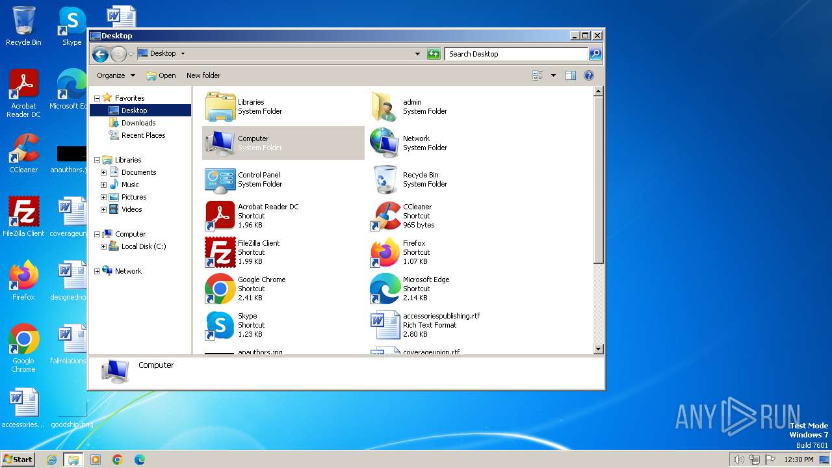Screen dimensions: 832x468
Task: Launch Microsoft Edge from taskbar
Action: pos(140,460)
